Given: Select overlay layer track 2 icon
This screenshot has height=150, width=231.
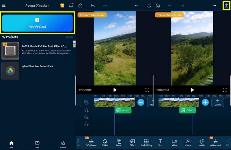Looking at the screenshot, I should point(86,117).
